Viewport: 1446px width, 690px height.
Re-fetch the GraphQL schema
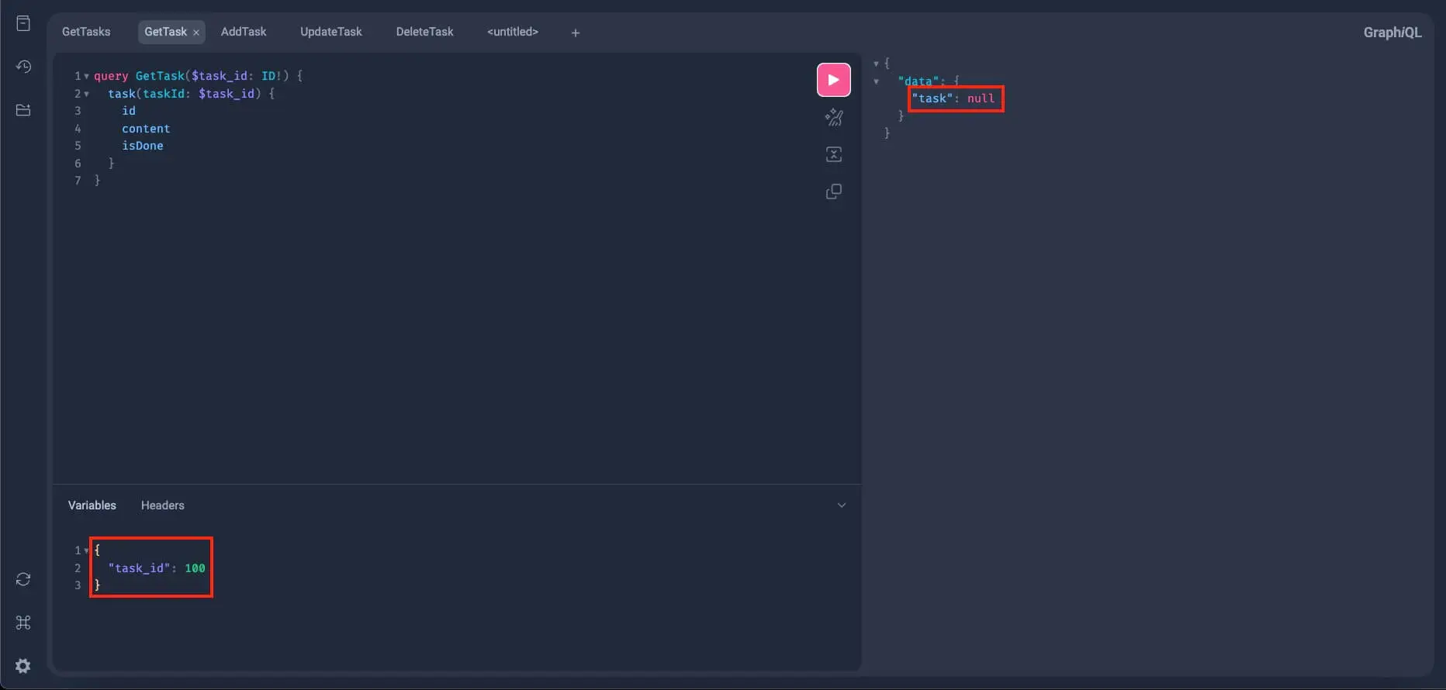(23, 579)
